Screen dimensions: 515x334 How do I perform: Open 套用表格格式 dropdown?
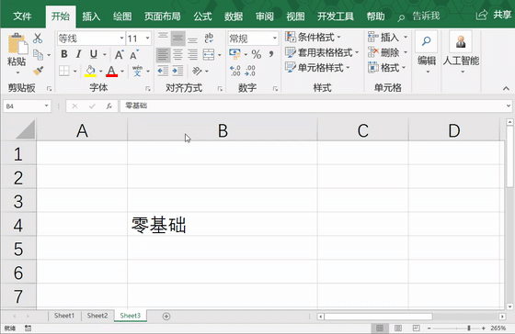coord(322,52)
